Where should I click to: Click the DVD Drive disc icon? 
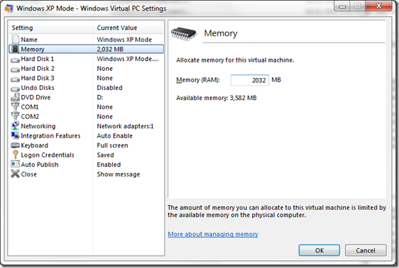coord(16,97)
